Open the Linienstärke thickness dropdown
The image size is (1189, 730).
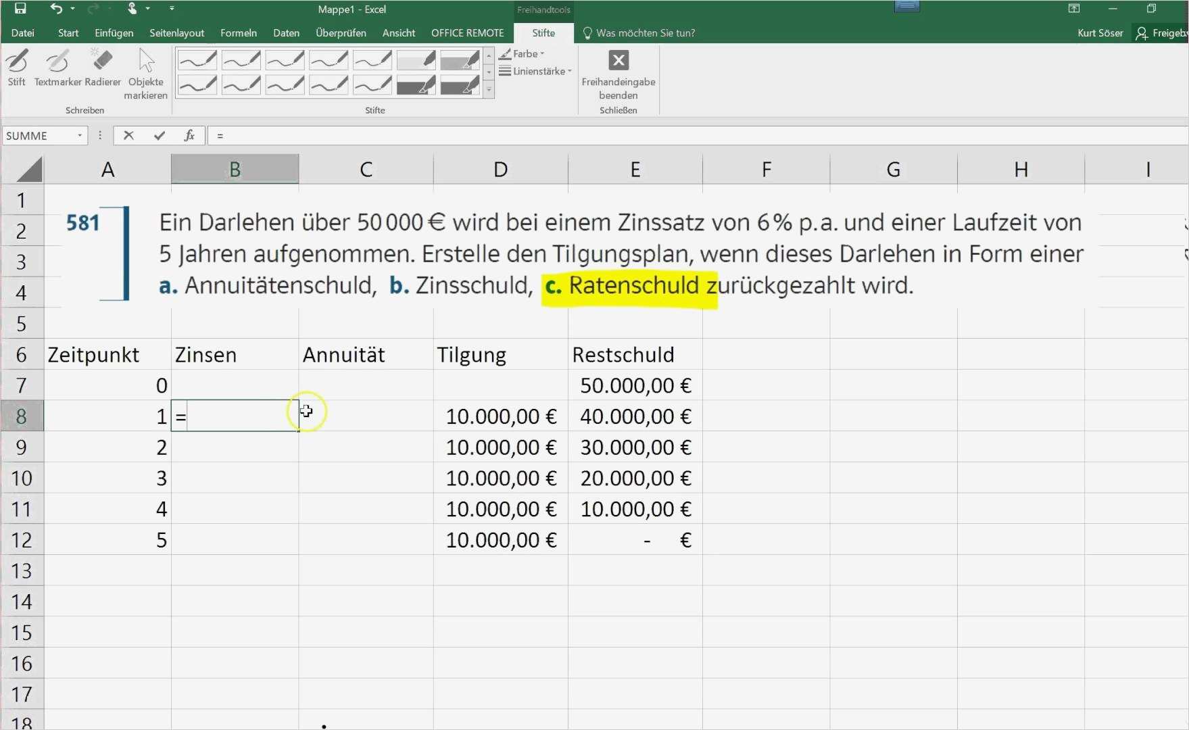tap(535, 71)
